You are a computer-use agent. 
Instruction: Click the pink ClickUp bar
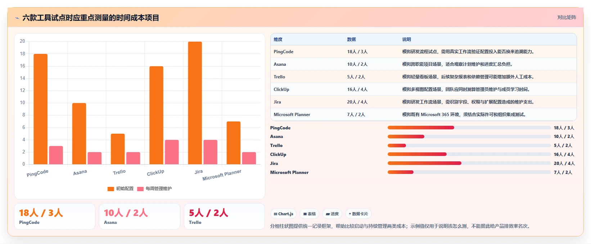point(172,152)
